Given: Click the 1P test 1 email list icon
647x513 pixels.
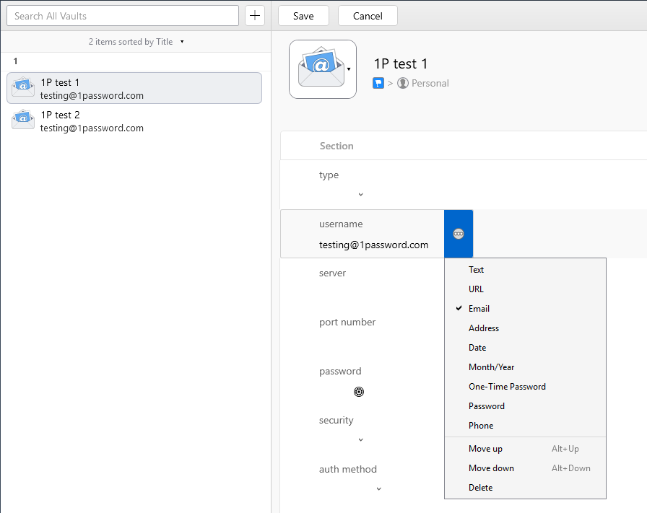Looking at the screenshot, I should tap(23, 87).
